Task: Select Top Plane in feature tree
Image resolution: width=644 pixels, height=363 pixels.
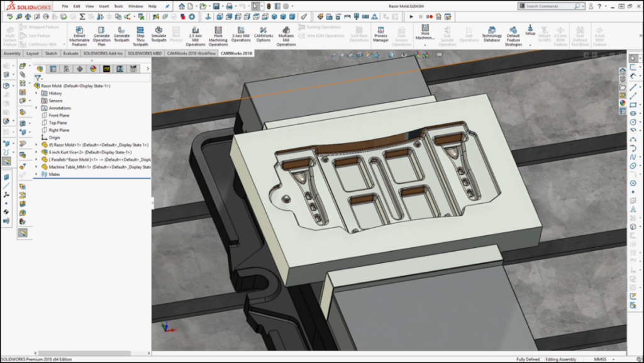Action: 58,123
